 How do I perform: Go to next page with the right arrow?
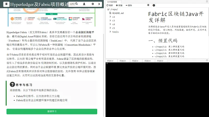[x=99, y=4]
